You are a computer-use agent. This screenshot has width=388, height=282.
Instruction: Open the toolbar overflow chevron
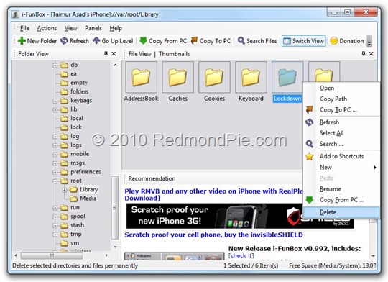pyautogui.click(x=369, y=41)
